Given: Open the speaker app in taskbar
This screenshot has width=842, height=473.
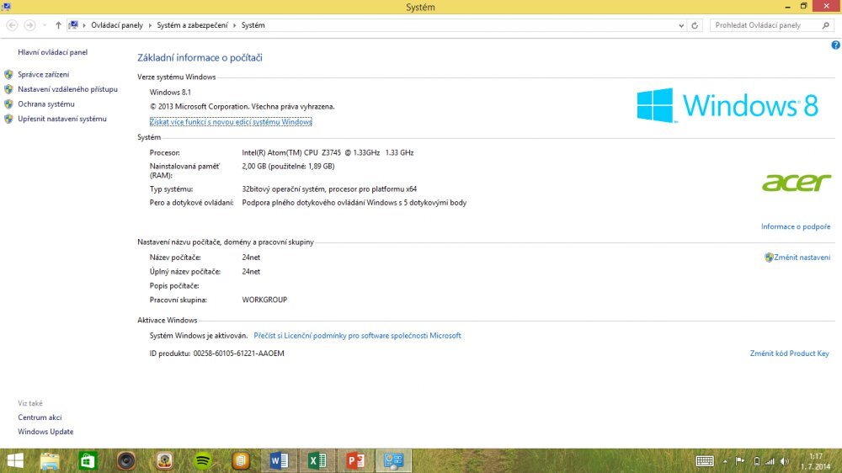Looking at the screenshot, I should click(126, 460).
